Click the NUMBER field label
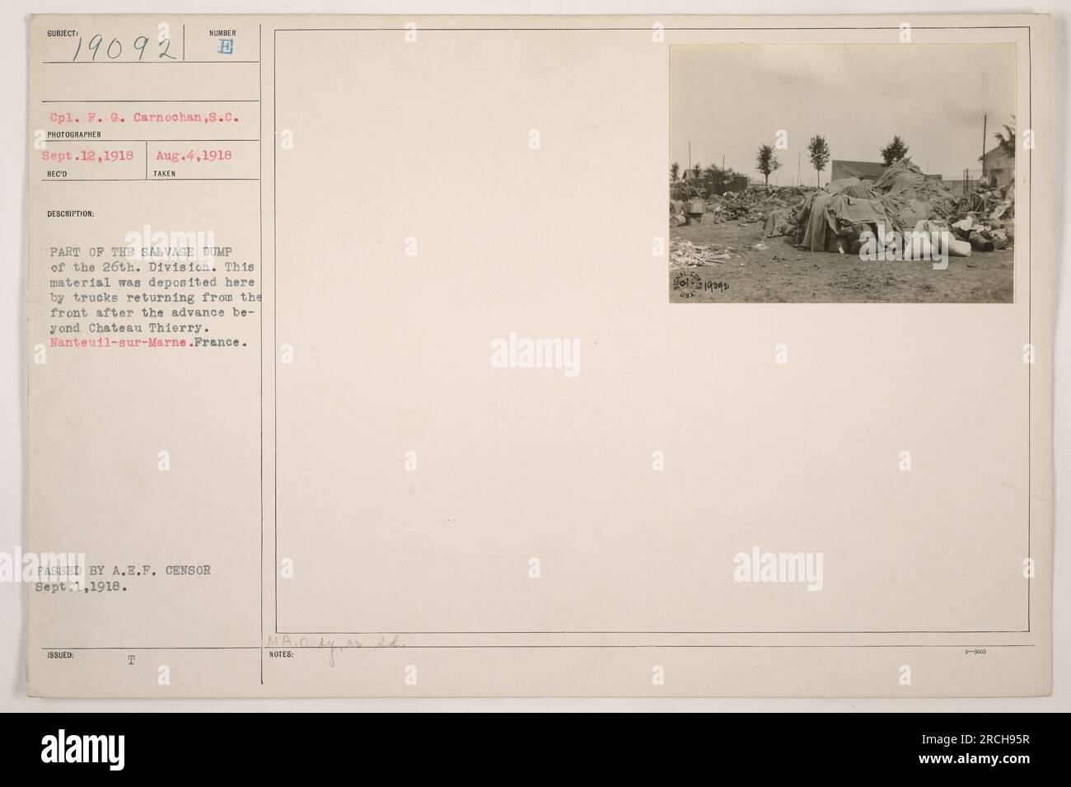Image resolution: width=1071 pixels, height=787 pixels. 223,33
